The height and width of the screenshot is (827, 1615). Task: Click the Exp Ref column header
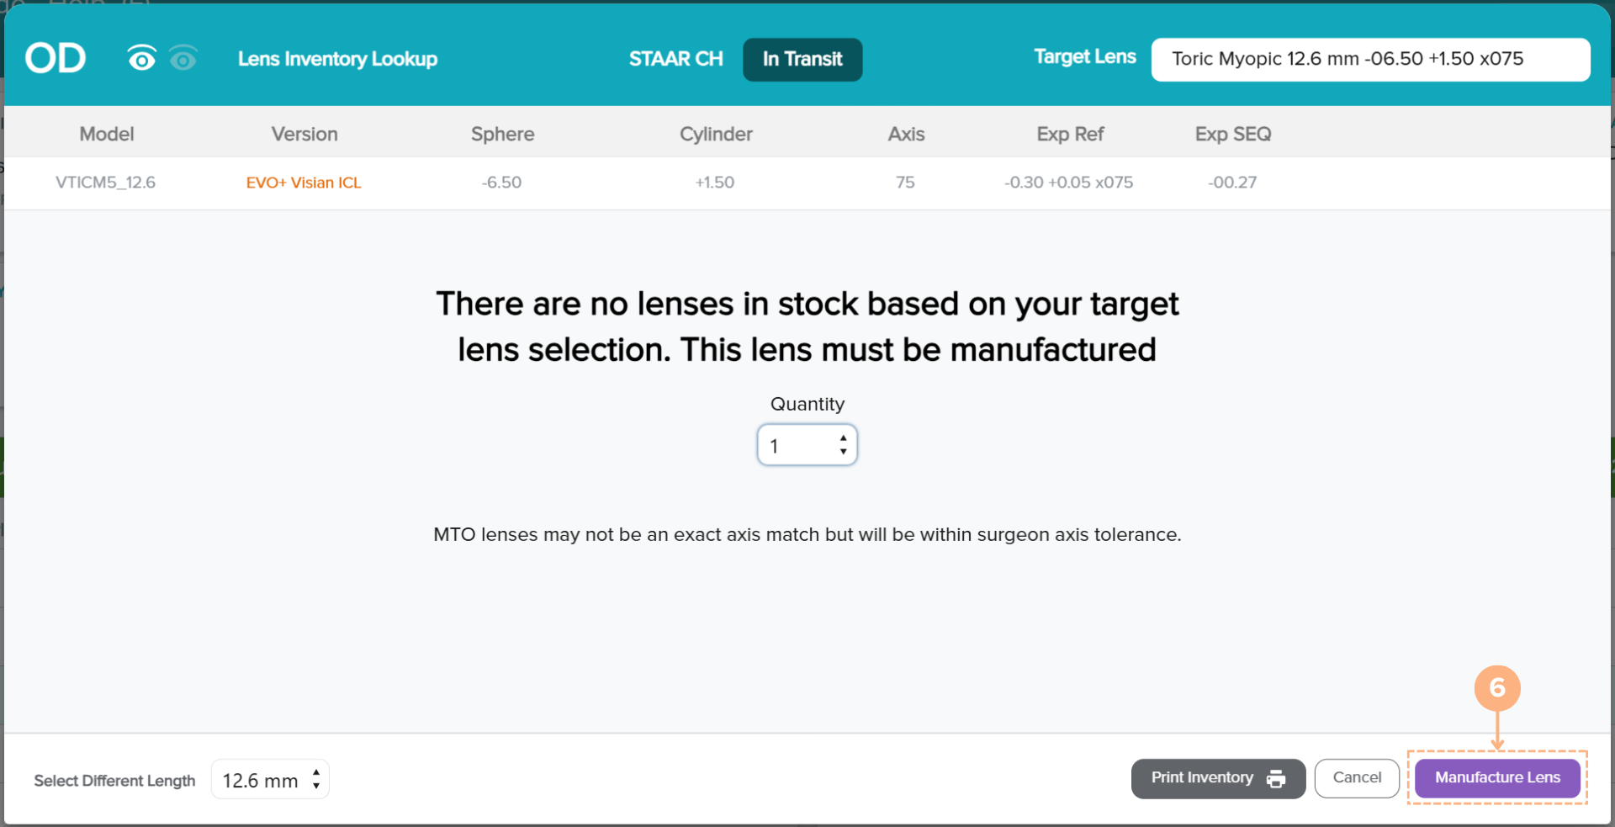pyautogui.click(x=1070, y=134)
